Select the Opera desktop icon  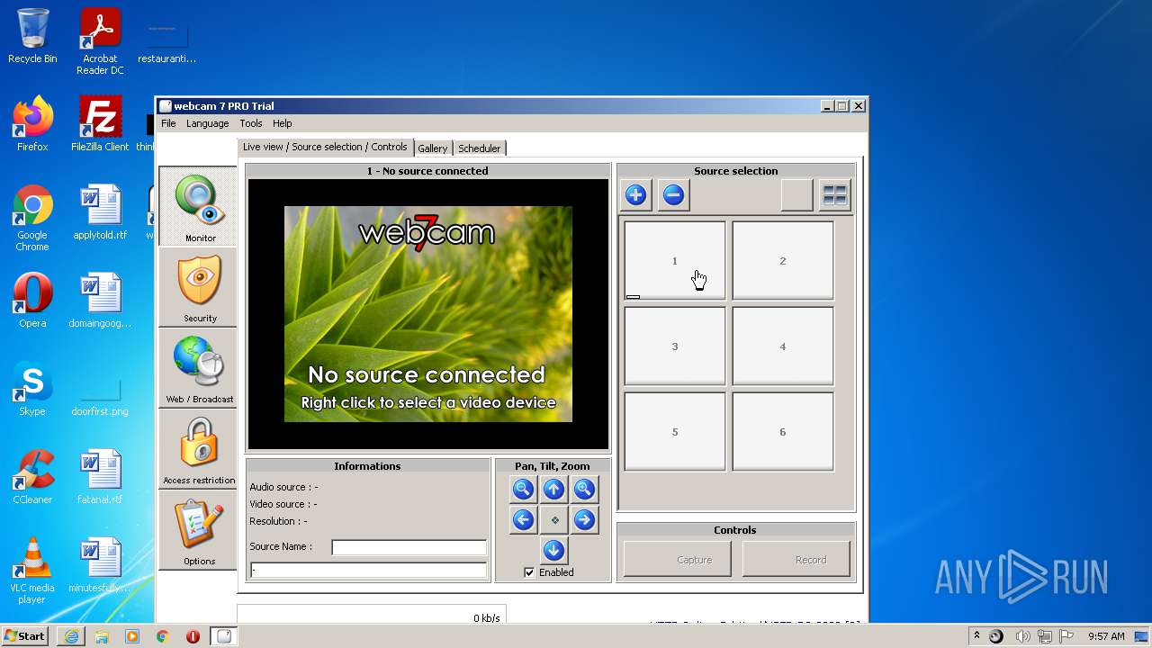coord(32,301)
